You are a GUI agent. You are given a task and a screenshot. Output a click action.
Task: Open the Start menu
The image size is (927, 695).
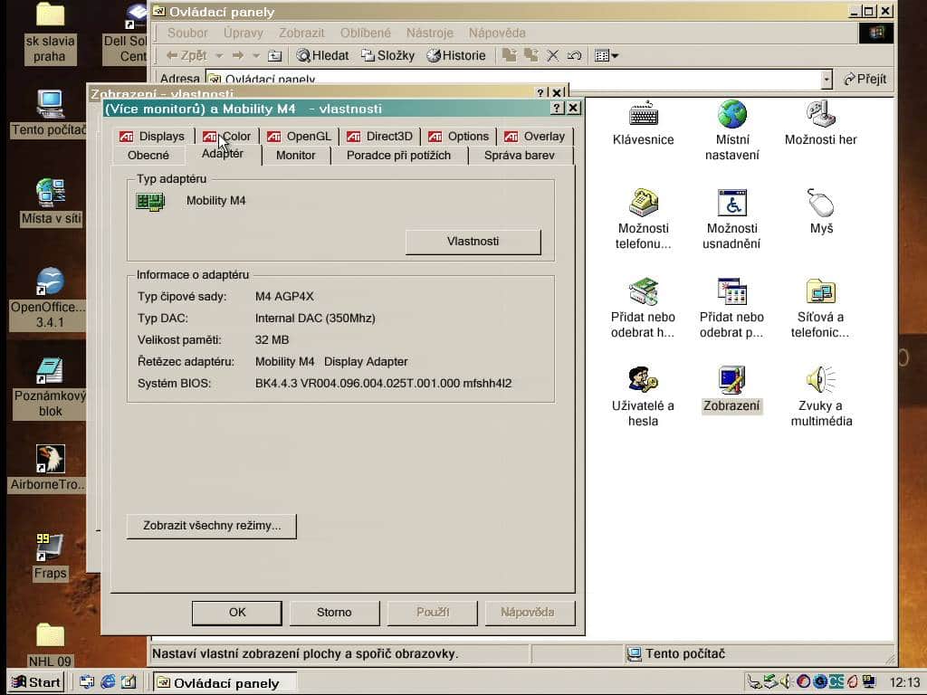[x=36, y=682]
